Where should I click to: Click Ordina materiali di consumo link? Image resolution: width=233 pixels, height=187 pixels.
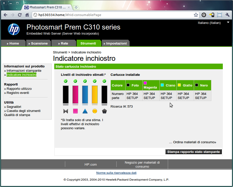(x=195, y=142)
